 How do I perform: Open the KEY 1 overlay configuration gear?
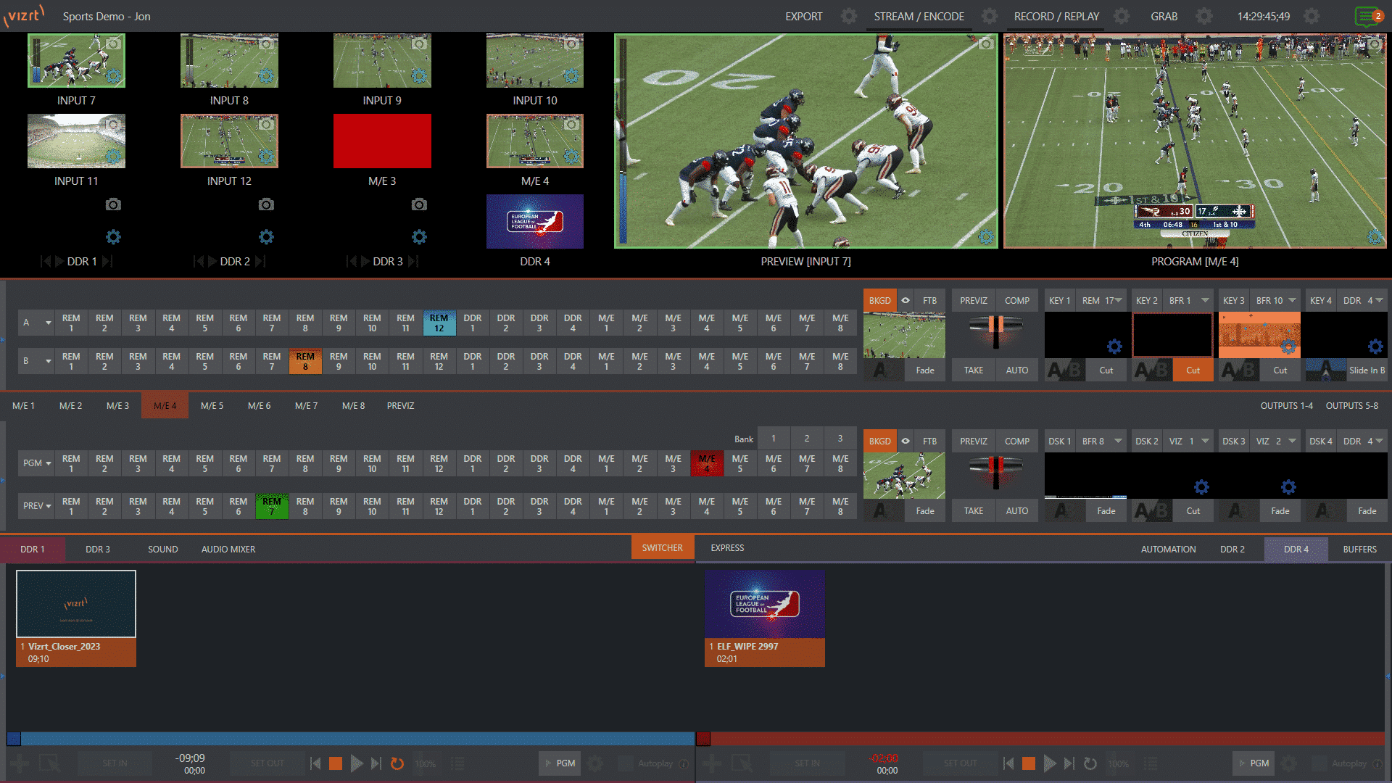click(x=1114, y=347)
